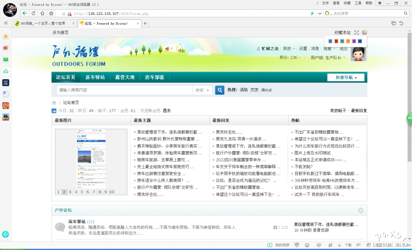Click the shield icon in status bar

coord(297,245)
